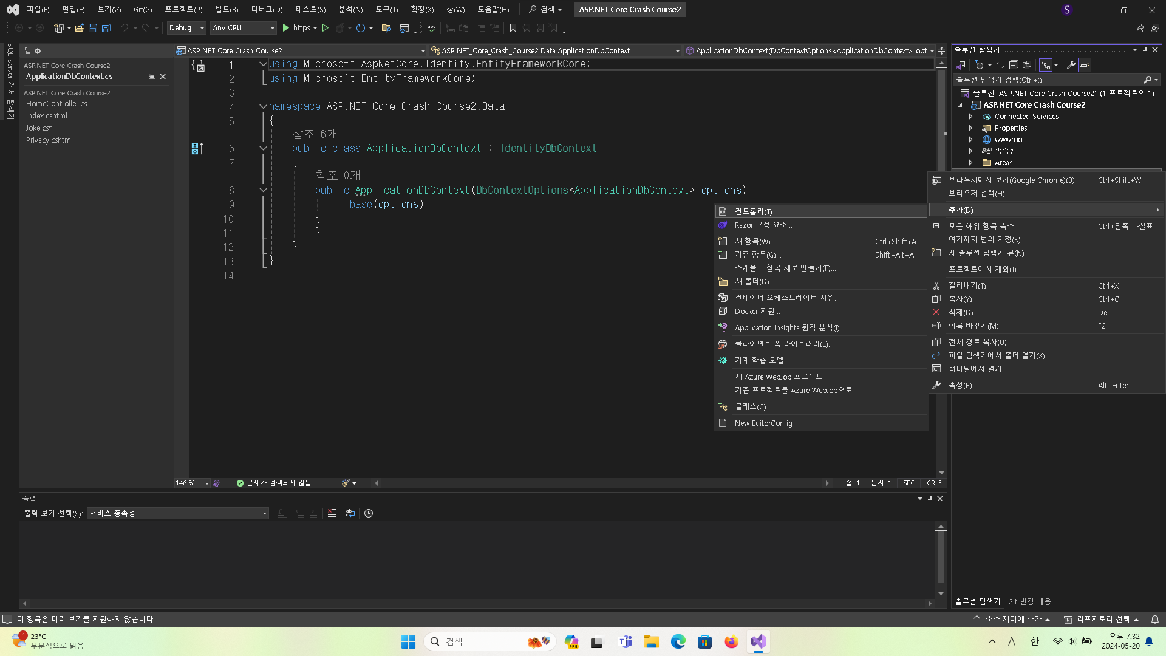Click the Collapse All icon in Solution Explorer
1166x656 pixels.
[x=1014, y=65]
